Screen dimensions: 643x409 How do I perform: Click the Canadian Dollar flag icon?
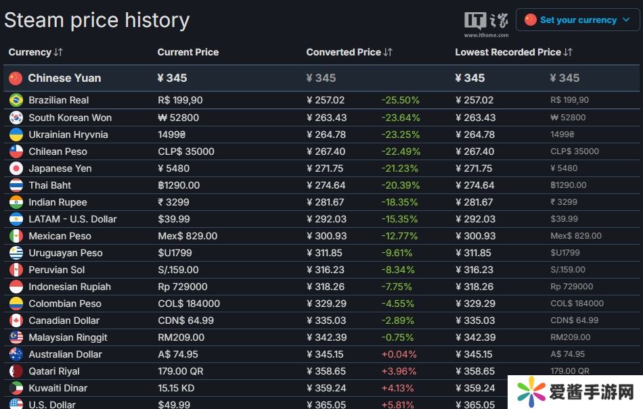[16, 320]
